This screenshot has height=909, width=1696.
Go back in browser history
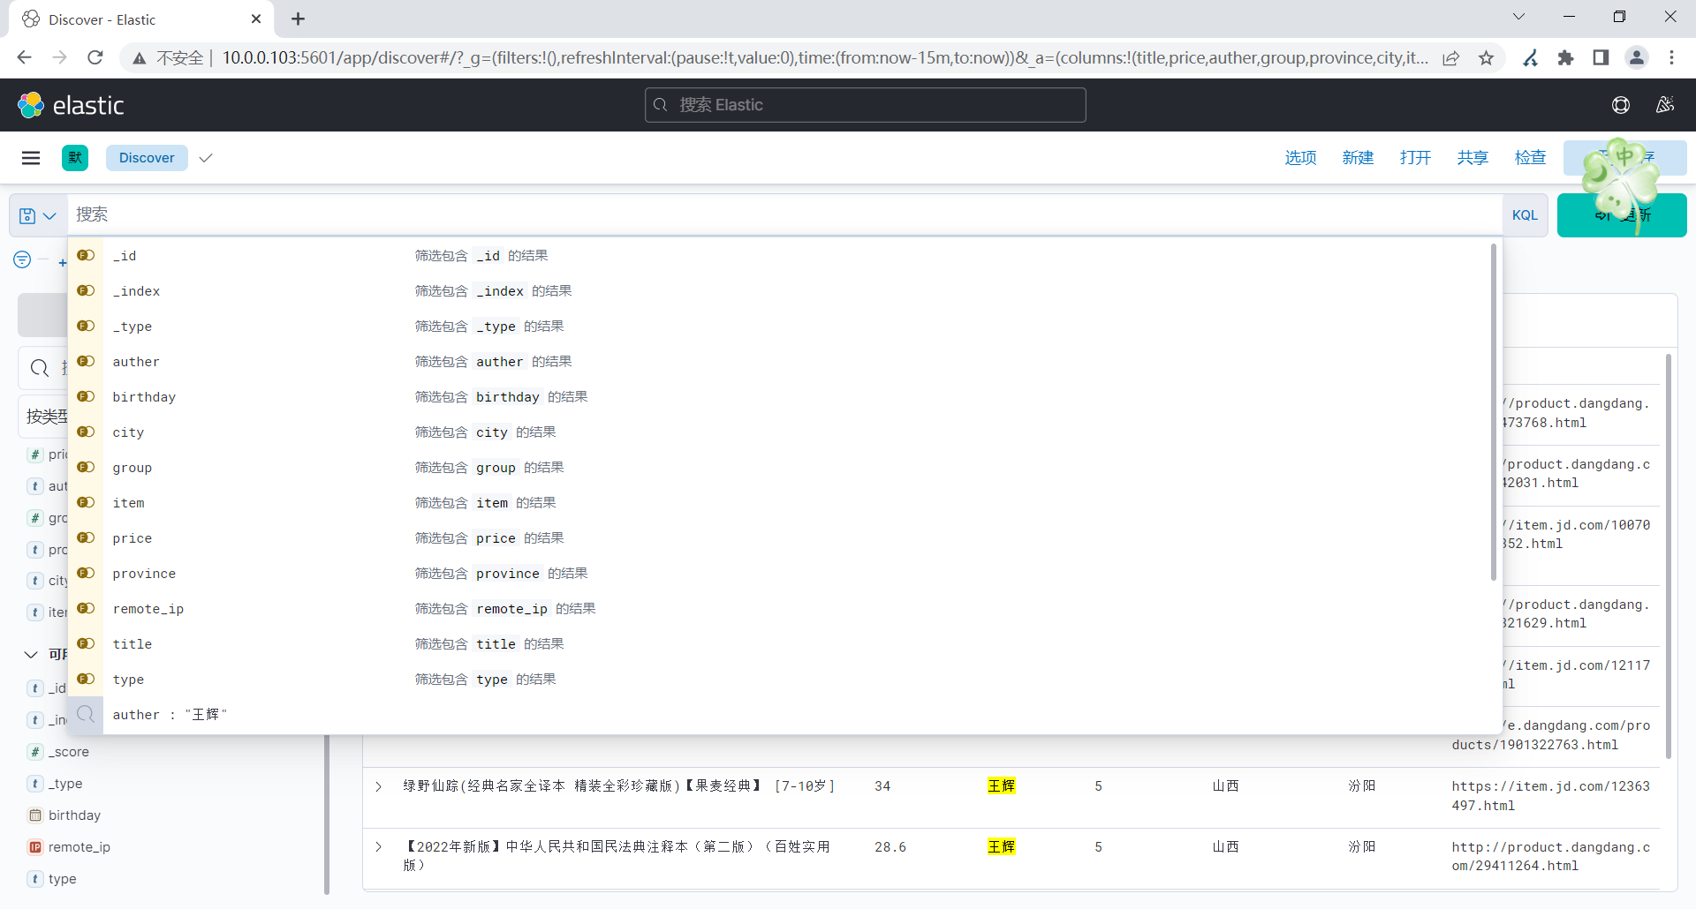25,57
